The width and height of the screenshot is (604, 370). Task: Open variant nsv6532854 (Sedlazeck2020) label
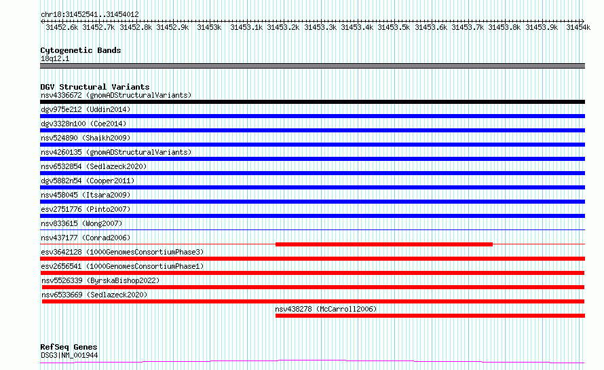(x=94, y=166)
